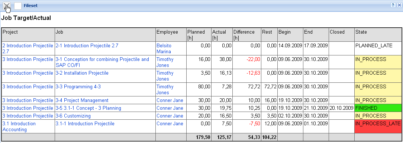Open job 3-2 Installation Projectile
Viewport: 403px width, 143px height.
82,73
